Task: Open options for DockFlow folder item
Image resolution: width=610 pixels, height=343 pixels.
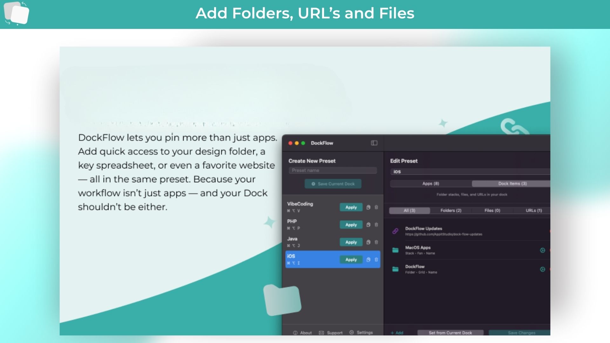Action: tap(542, 269)
